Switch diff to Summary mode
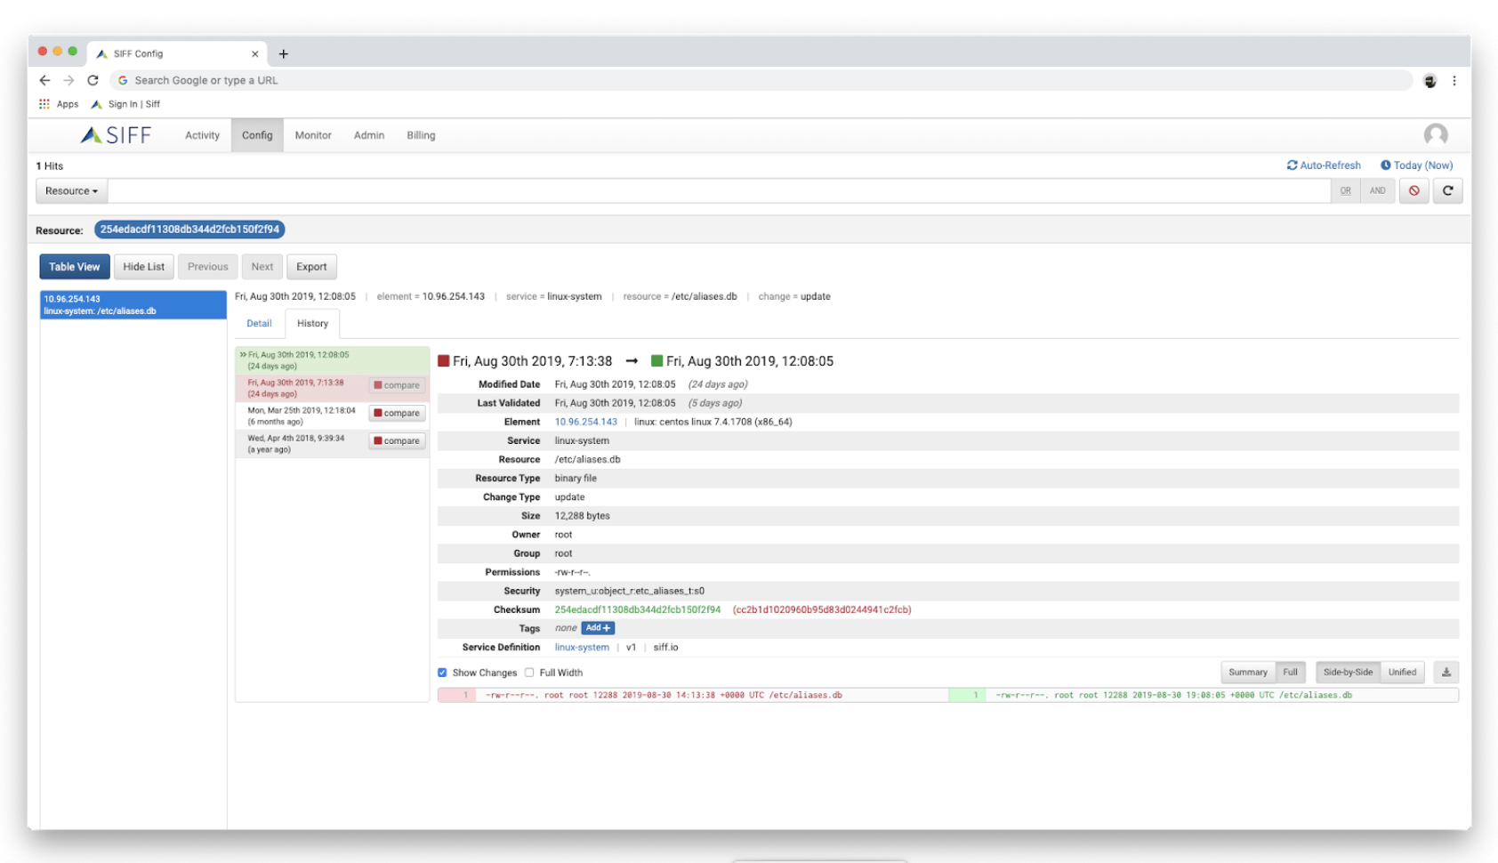1498x863 pixels. tap(1247, 673)
